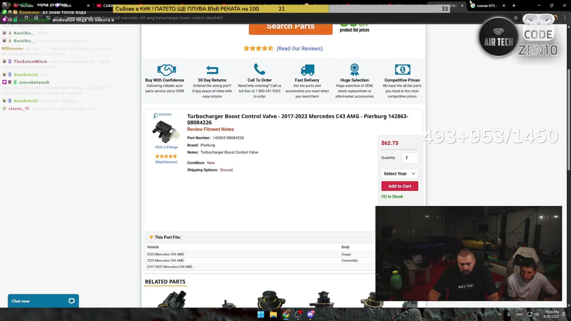Open File Explorer from the taskbar
Viewport: 571px width, 321px height.
point(273,314)
